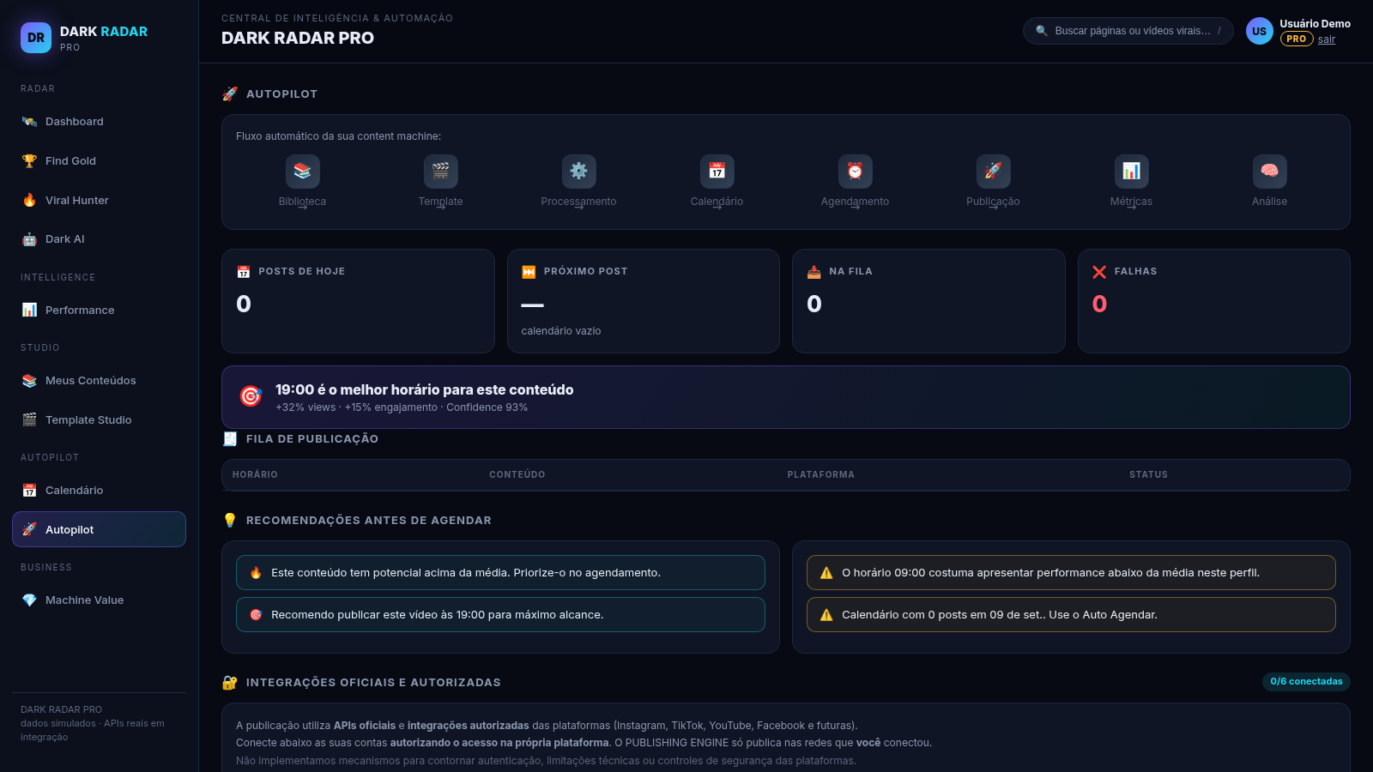Click the 'DARK RADAR PRO' page title

(x=298, y=38)
